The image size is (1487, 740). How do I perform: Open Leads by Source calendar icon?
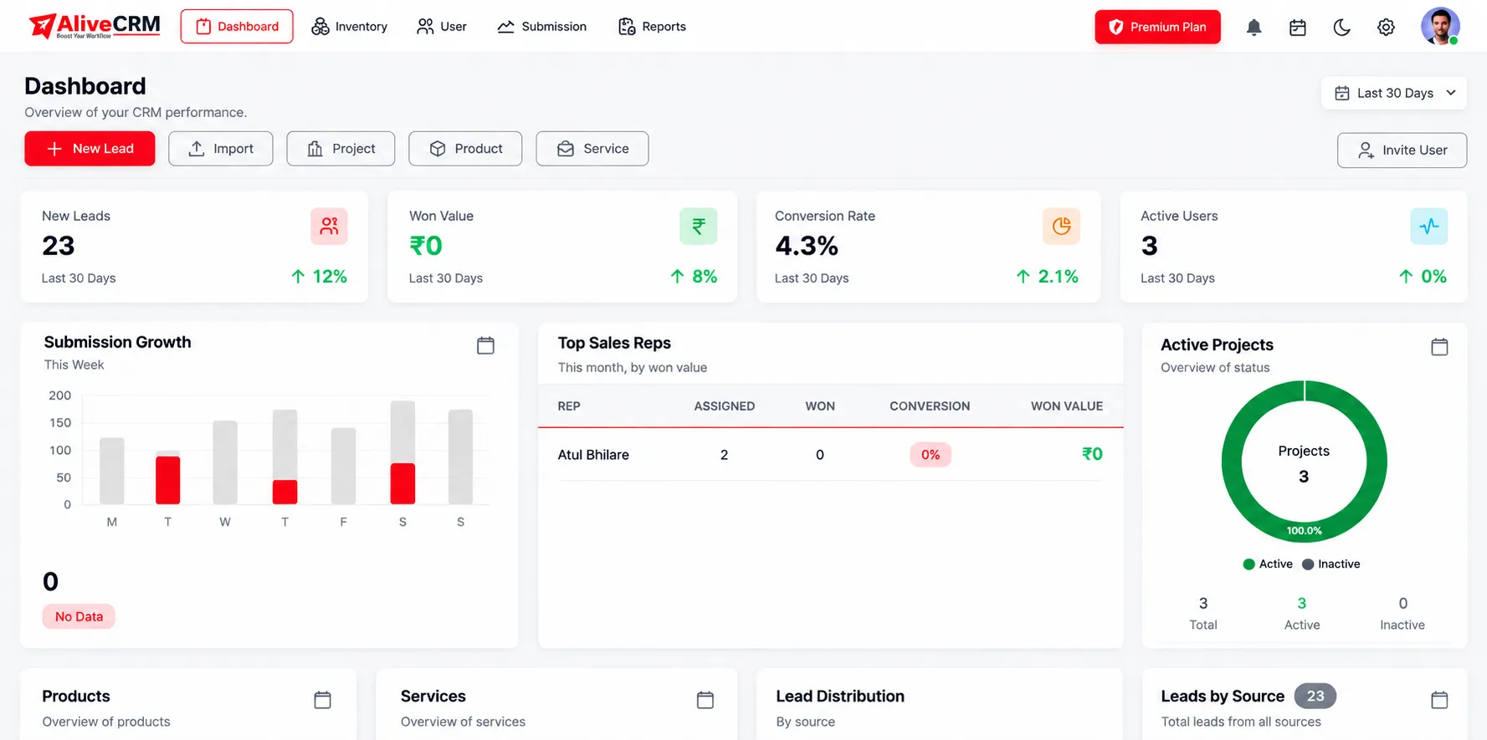pos(1439,700)
